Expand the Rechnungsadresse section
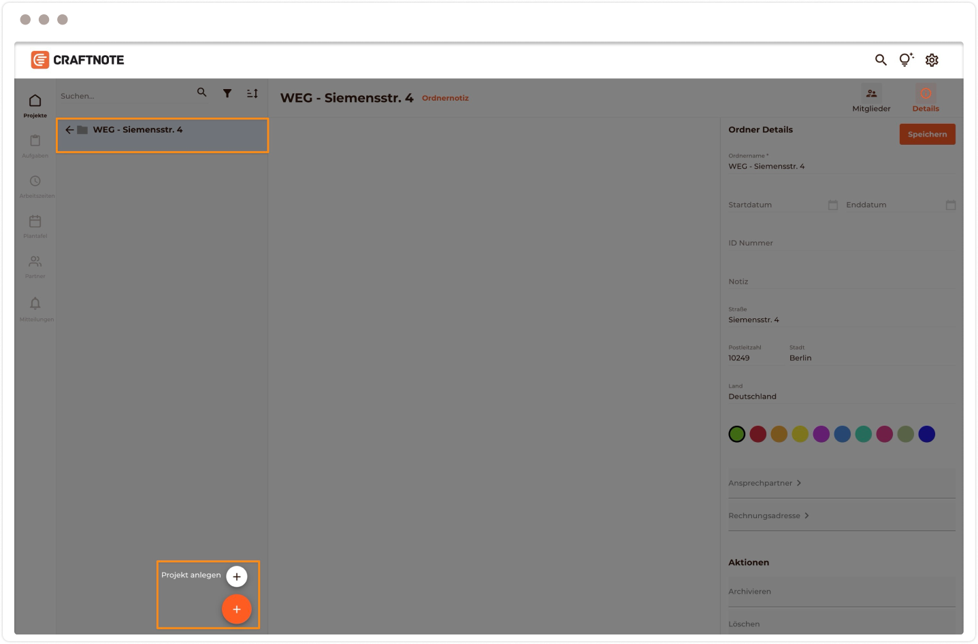The image size is (978, 644). (769, 515)
